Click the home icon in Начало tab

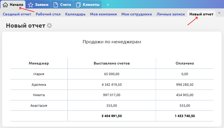coord(5,5)
